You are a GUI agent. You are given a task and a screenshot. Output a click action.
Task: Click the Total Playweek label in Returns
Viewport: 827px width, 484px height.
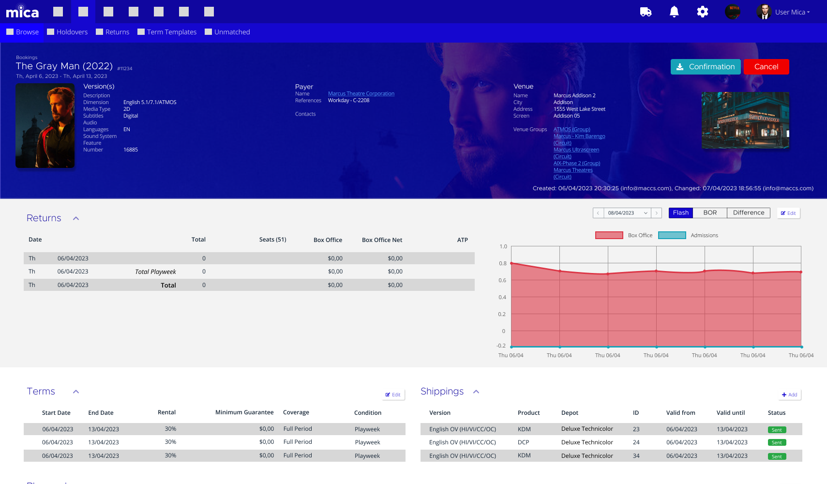155,272
